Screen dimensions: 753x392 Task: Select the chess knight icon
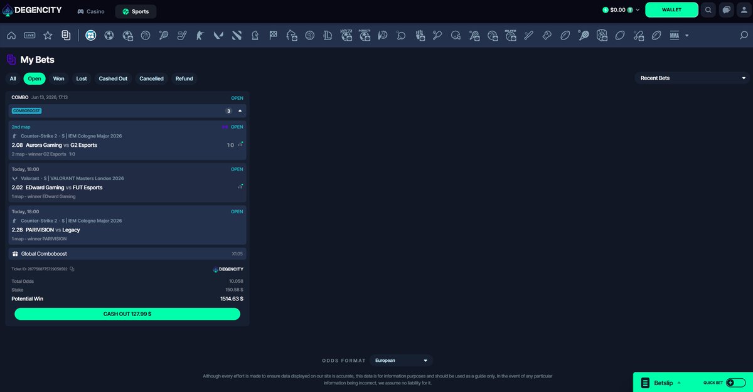click(x=255, y=36)
